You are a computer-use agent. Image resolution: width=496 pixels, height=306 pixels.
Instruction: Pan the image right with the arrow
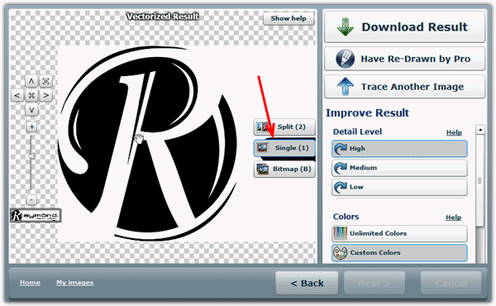coord(45,95)
